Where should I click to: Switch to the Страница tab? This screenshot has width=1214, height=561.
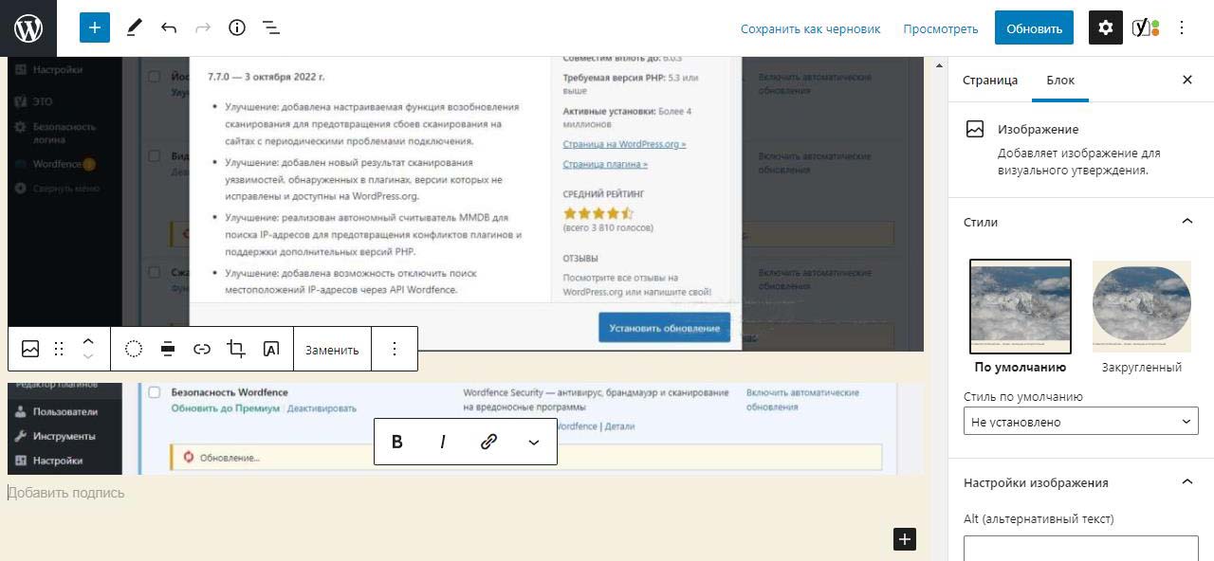[989, 81]
